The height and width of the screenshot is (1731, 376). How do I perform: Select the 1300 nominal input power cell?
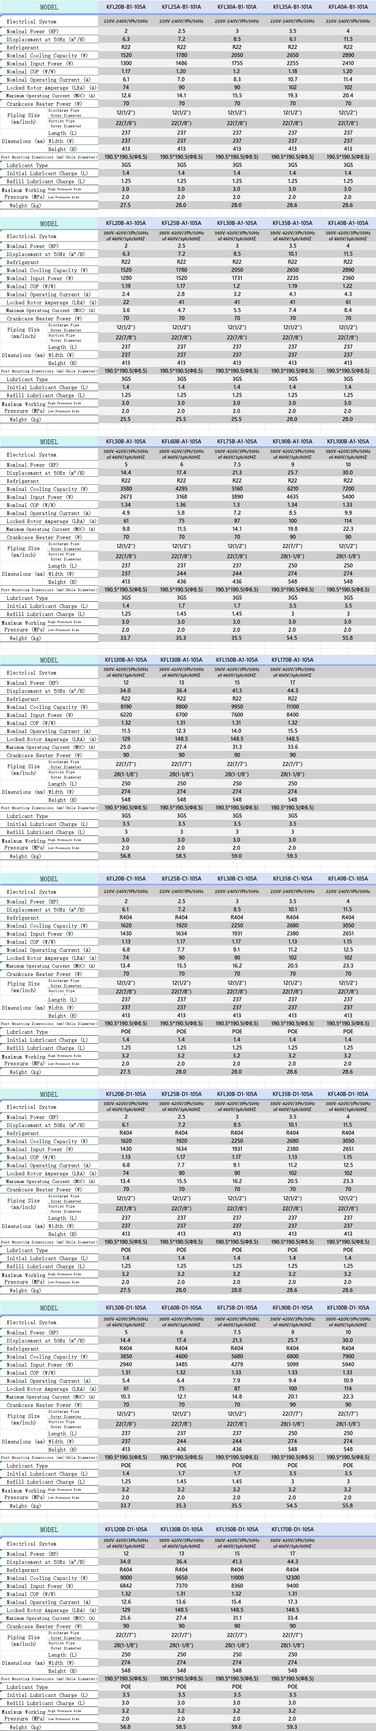pos(126,63)
